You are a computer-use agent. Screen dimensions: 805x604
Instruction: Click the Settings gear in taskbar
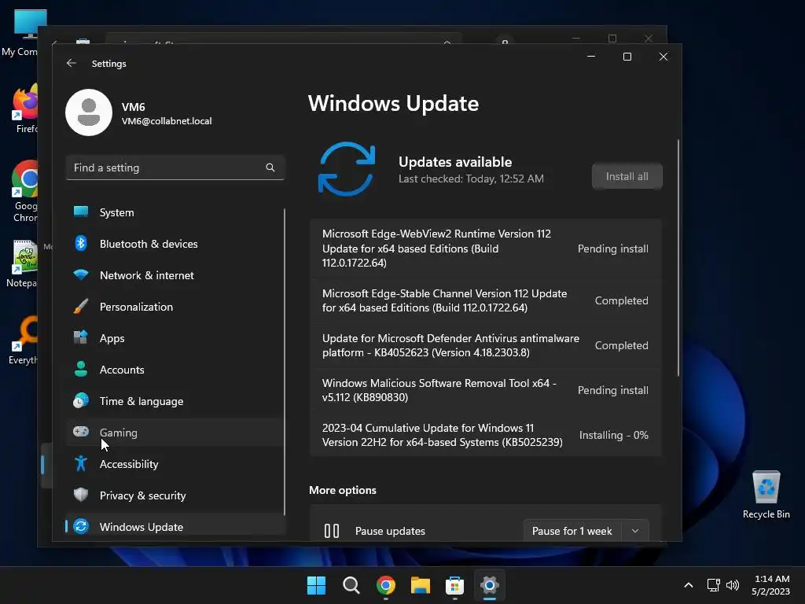[x=489, y=585]
